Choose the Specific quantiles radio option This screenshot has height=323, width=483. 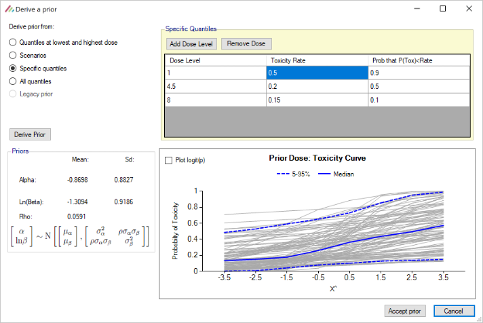[13, 69]
